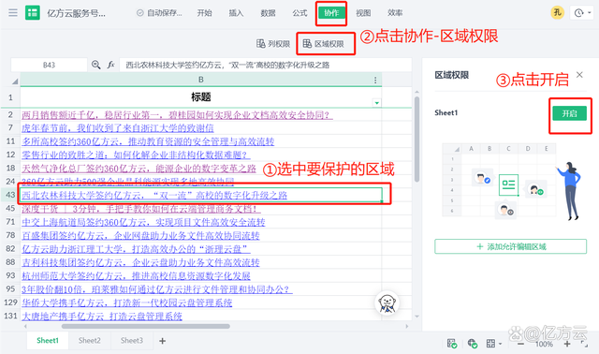This screenshot has height=354, width=599.
Task: Click the 开启 button for Sheet1
Action: [x=569, y=113]
